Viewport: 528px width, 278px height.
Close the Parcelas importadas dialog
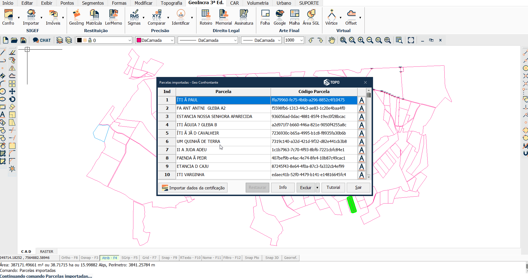point(365,83)
